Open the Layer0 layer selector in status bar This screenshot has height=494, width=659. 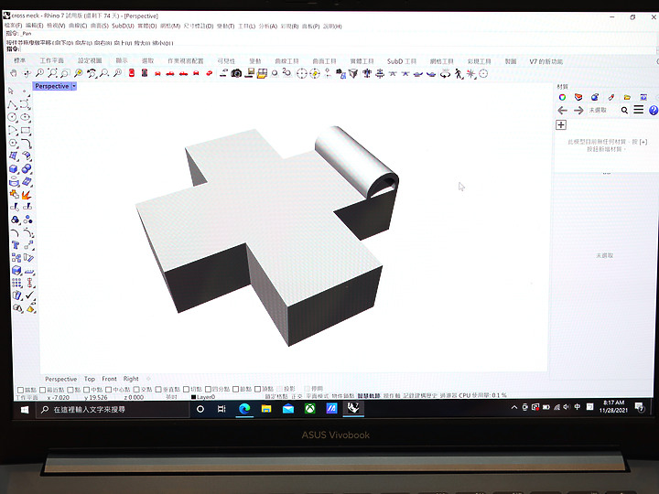[x=203, y=396]
